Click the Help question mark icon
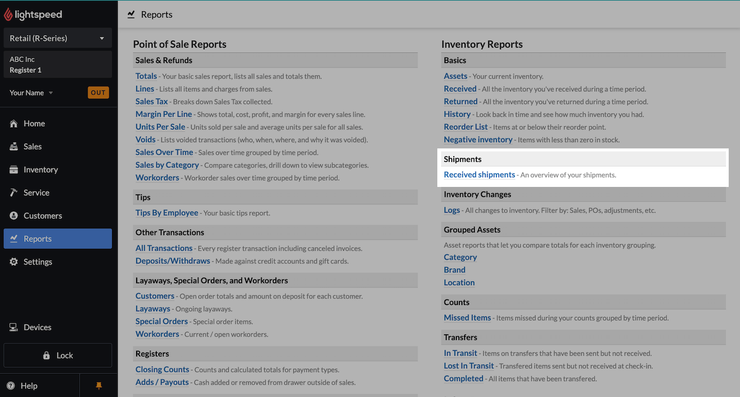 (x=10, y=386)
